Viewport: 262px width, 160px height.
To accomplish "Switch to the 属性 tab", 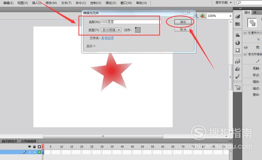I will coord(247,12).
